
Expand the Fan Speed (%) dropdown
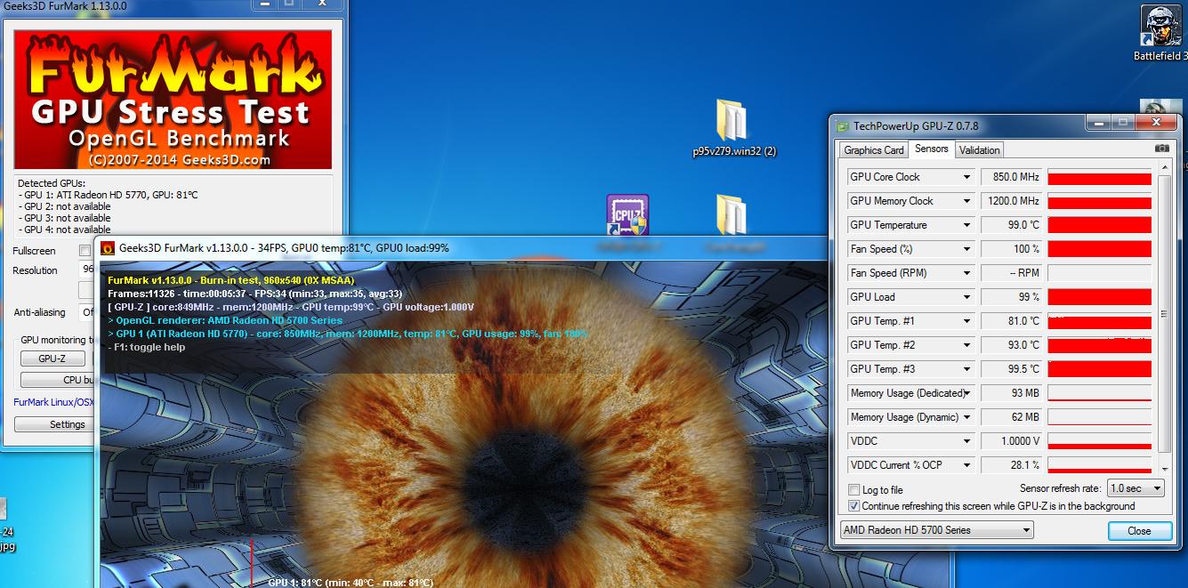click(x=966, y=249)
